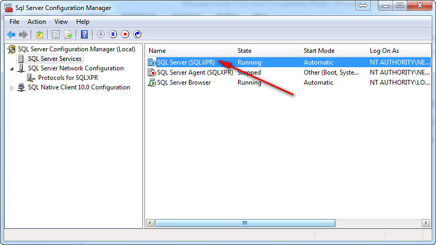Click Running state of SQL Server (SQLXPR)
436x245 pixels.
tap(249, 62)
